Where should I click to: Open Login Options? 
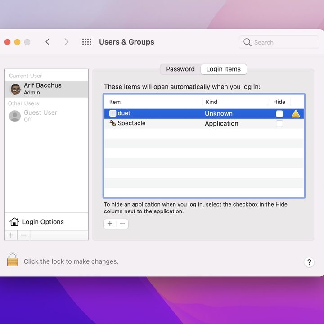coord(46,222)
